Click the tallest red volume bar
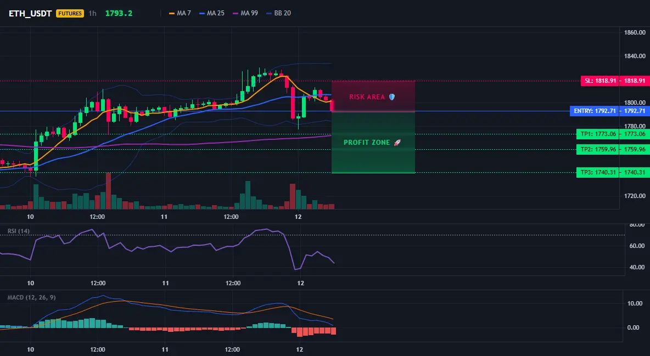 (x=109, y=191)
